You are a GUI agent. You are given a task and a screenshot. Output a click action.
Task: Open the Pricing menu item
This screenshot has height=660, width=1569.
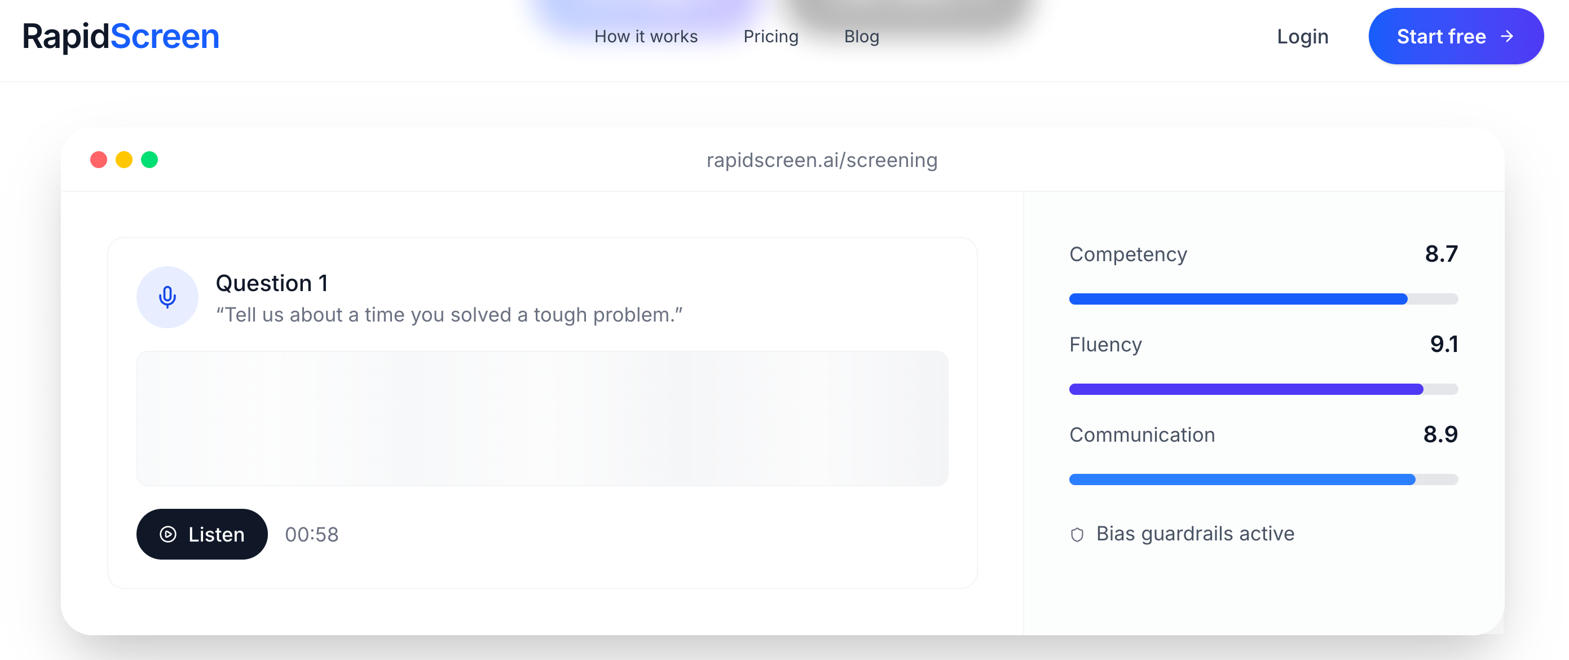[x=770, y=37]
